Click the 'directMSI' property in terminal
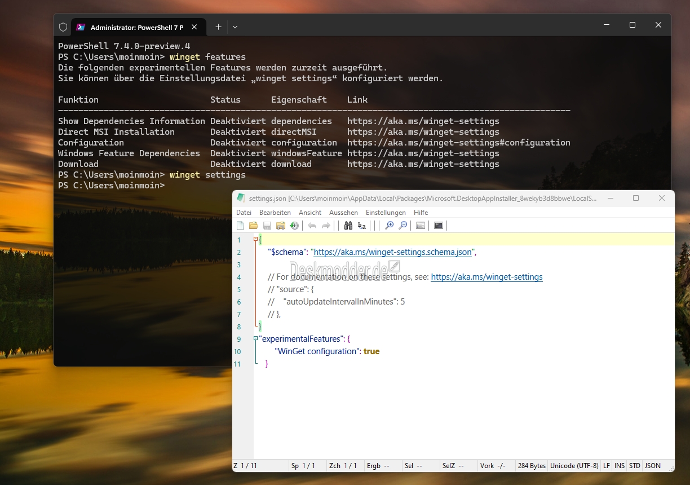The width and height of the screenshot is (690, 485). [x=294, y=132]
